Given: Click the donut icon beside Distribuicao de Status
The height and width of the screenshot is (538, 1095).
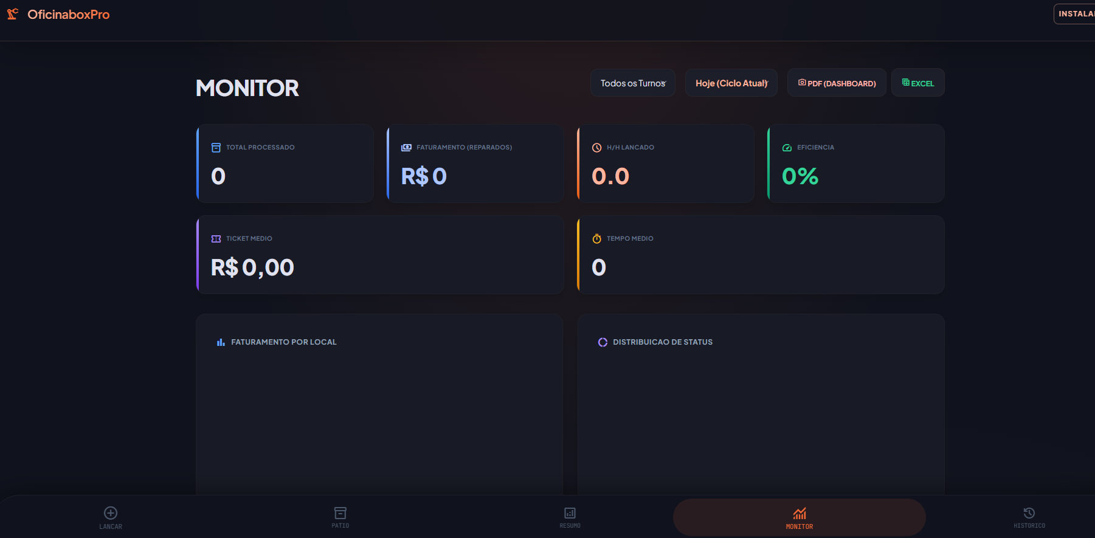Looking at the screenshot, I should (x=603, y=342).
